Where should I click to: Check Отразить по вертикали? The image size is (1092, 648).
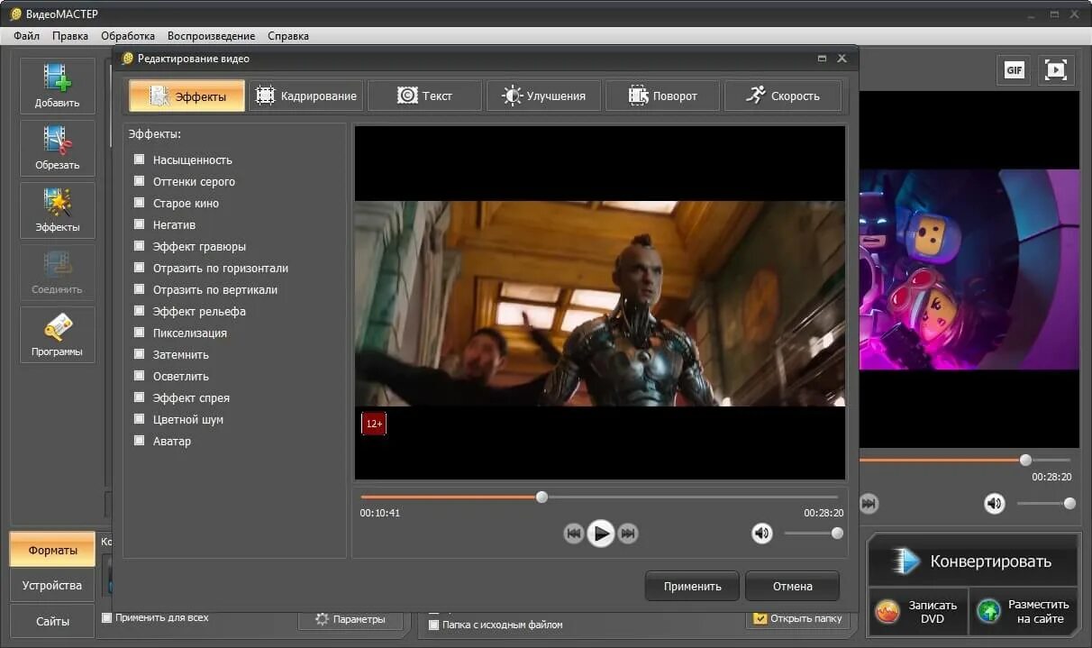(x=139, y=289)
